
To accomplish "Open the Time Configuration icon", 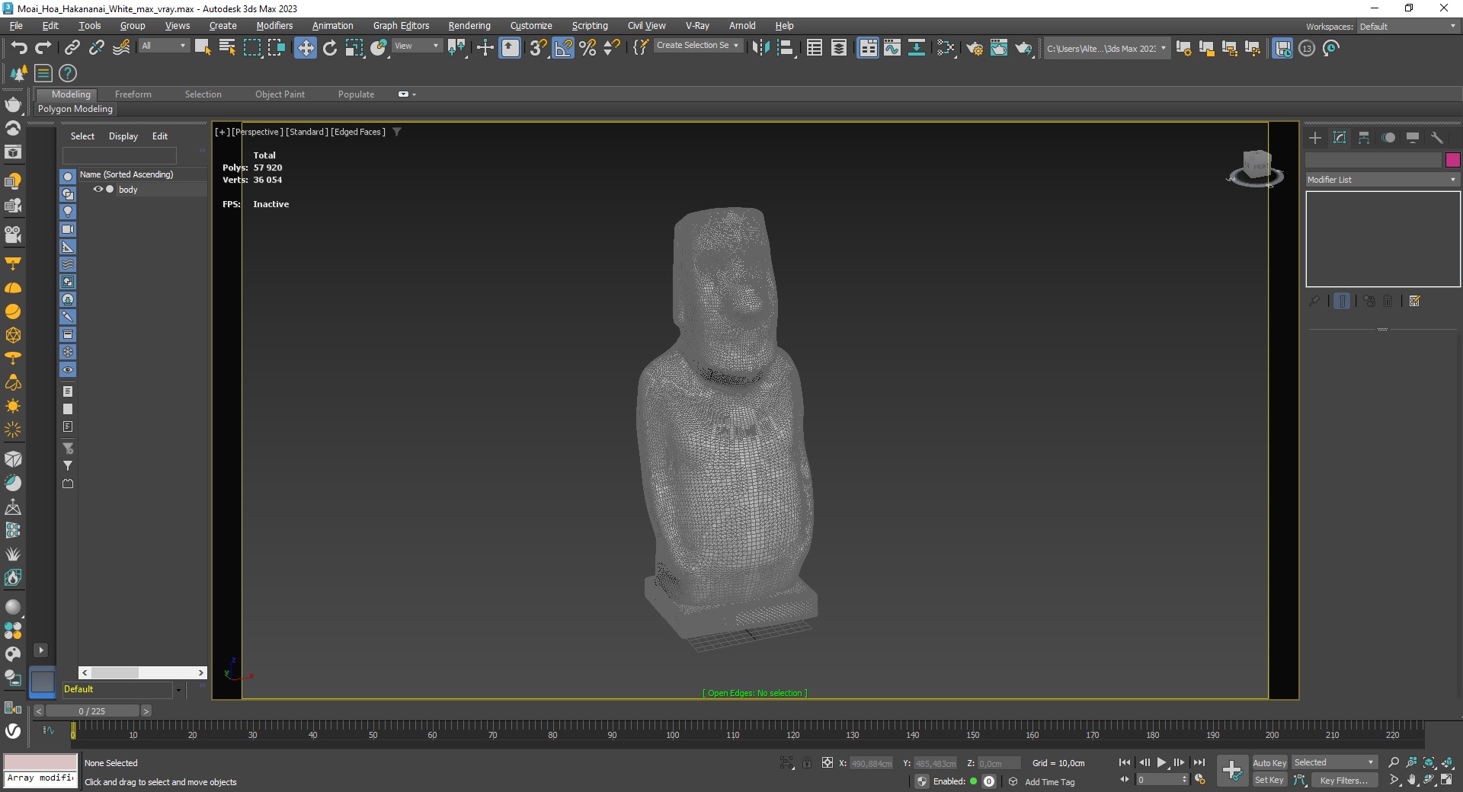I will click(x=1200, y=780).
